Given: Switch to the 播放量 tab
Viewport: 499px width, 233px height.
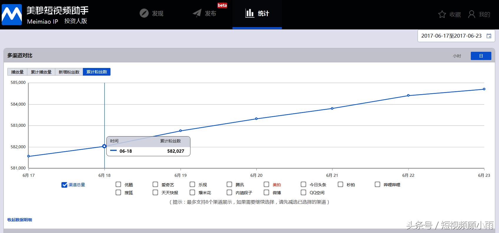Looking at the screenshot, I should [17, 72].
